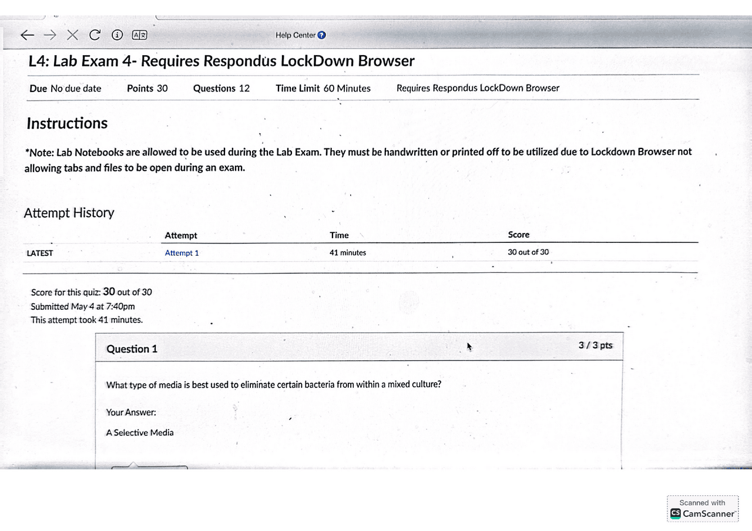Open the Attempt 1 link
The height and width of the screenshot is (531, 752).
coord(182,253)
